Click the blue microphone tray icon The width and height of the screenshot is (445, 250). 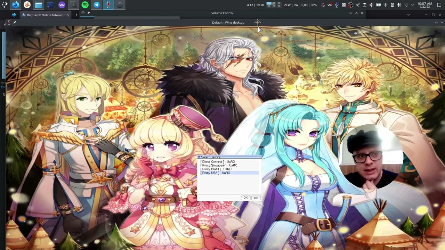337,5
